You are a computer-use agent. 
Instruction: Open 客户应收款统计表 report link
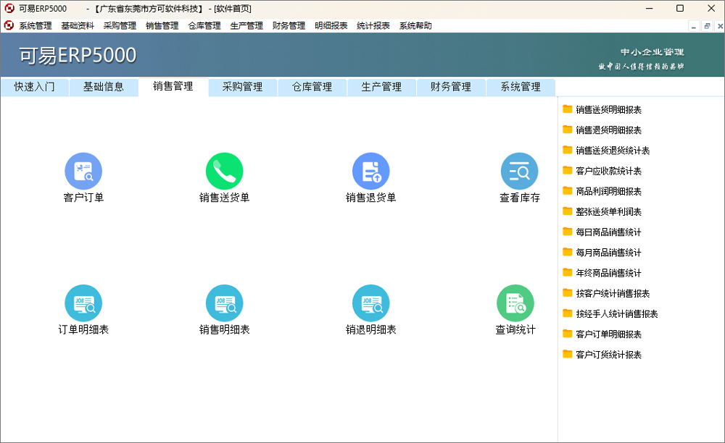click(x=608, y=171)
